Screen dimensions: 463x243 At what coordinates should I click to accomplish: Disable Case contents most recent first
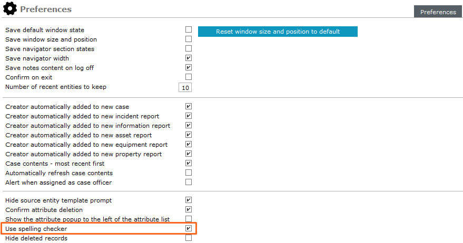tap(189, 164)
